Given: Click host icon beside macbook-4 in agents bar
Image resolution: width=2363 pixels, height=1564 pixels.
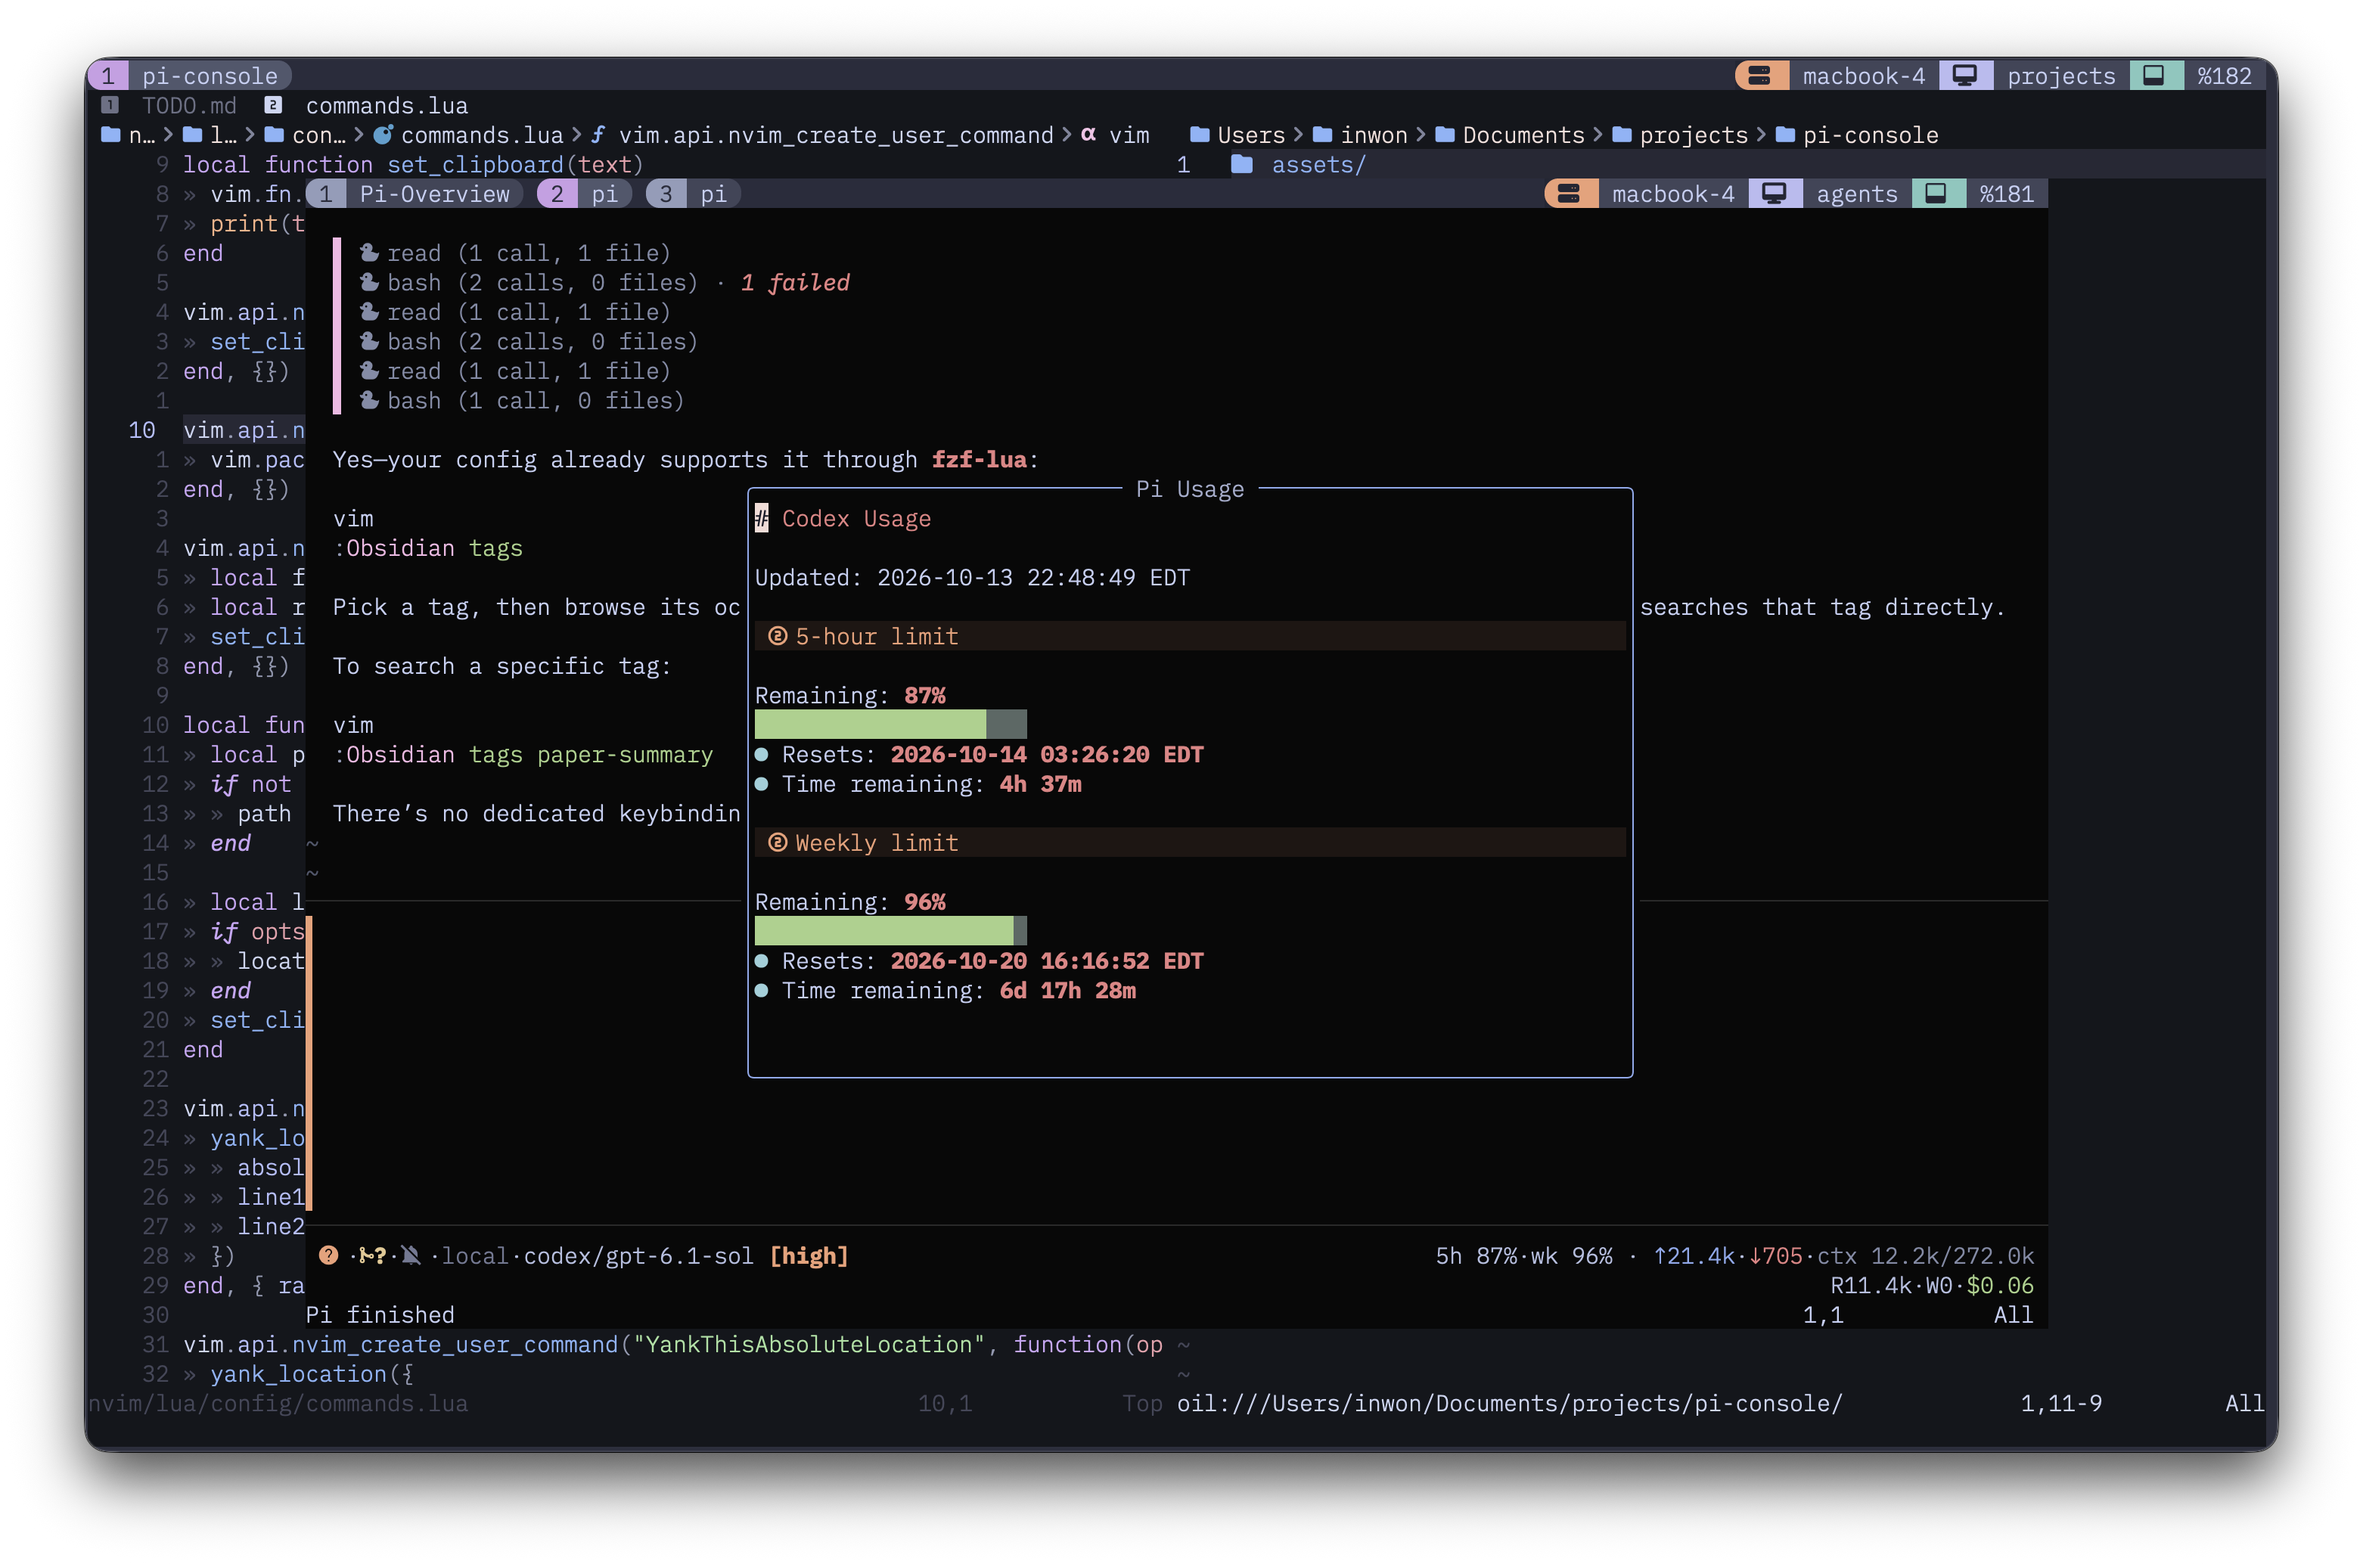Looking at the screenshot, I should [1569, 194].
